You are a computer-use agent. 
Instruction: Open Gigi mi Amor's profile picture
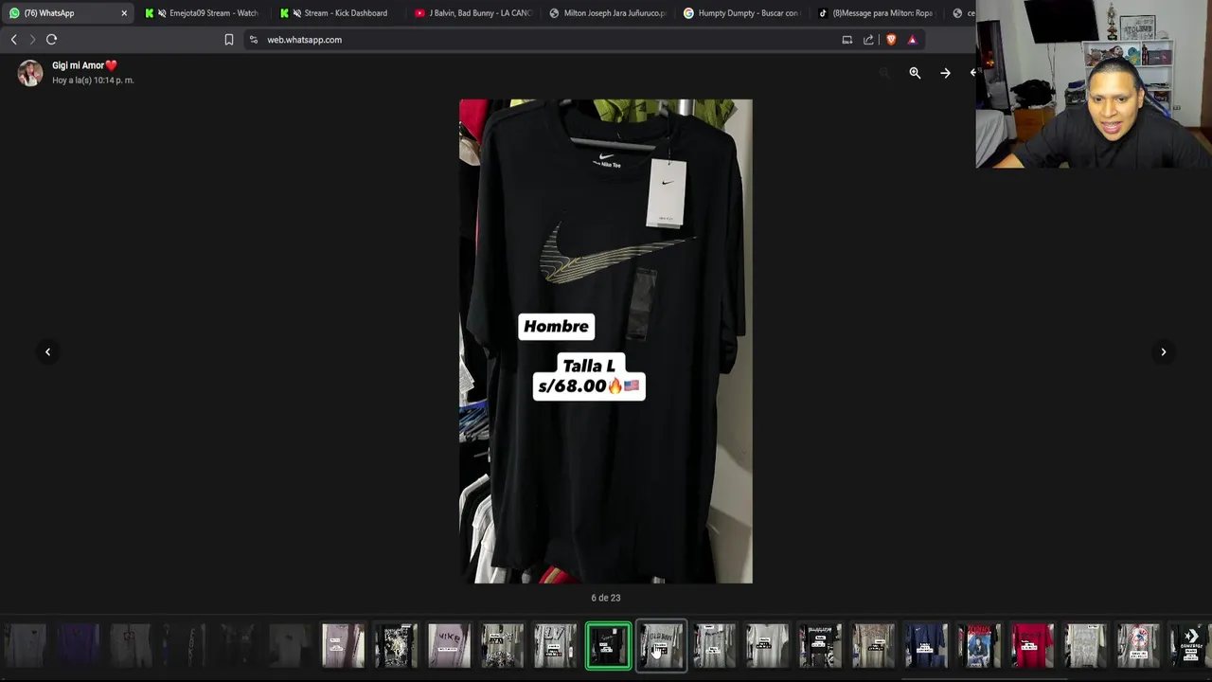30,73
